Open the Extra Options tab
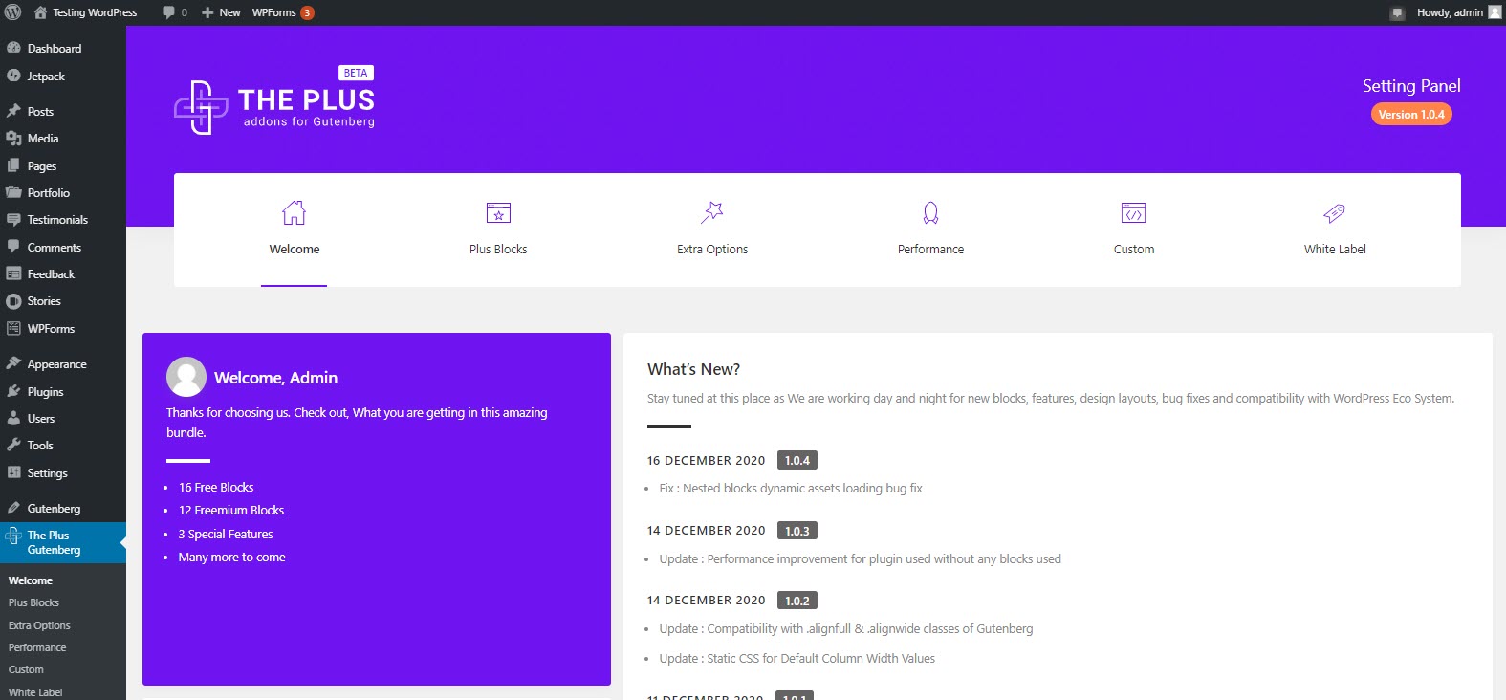Image resolution: width=1506 pixels, height=700 pixels. click(712, 230)
